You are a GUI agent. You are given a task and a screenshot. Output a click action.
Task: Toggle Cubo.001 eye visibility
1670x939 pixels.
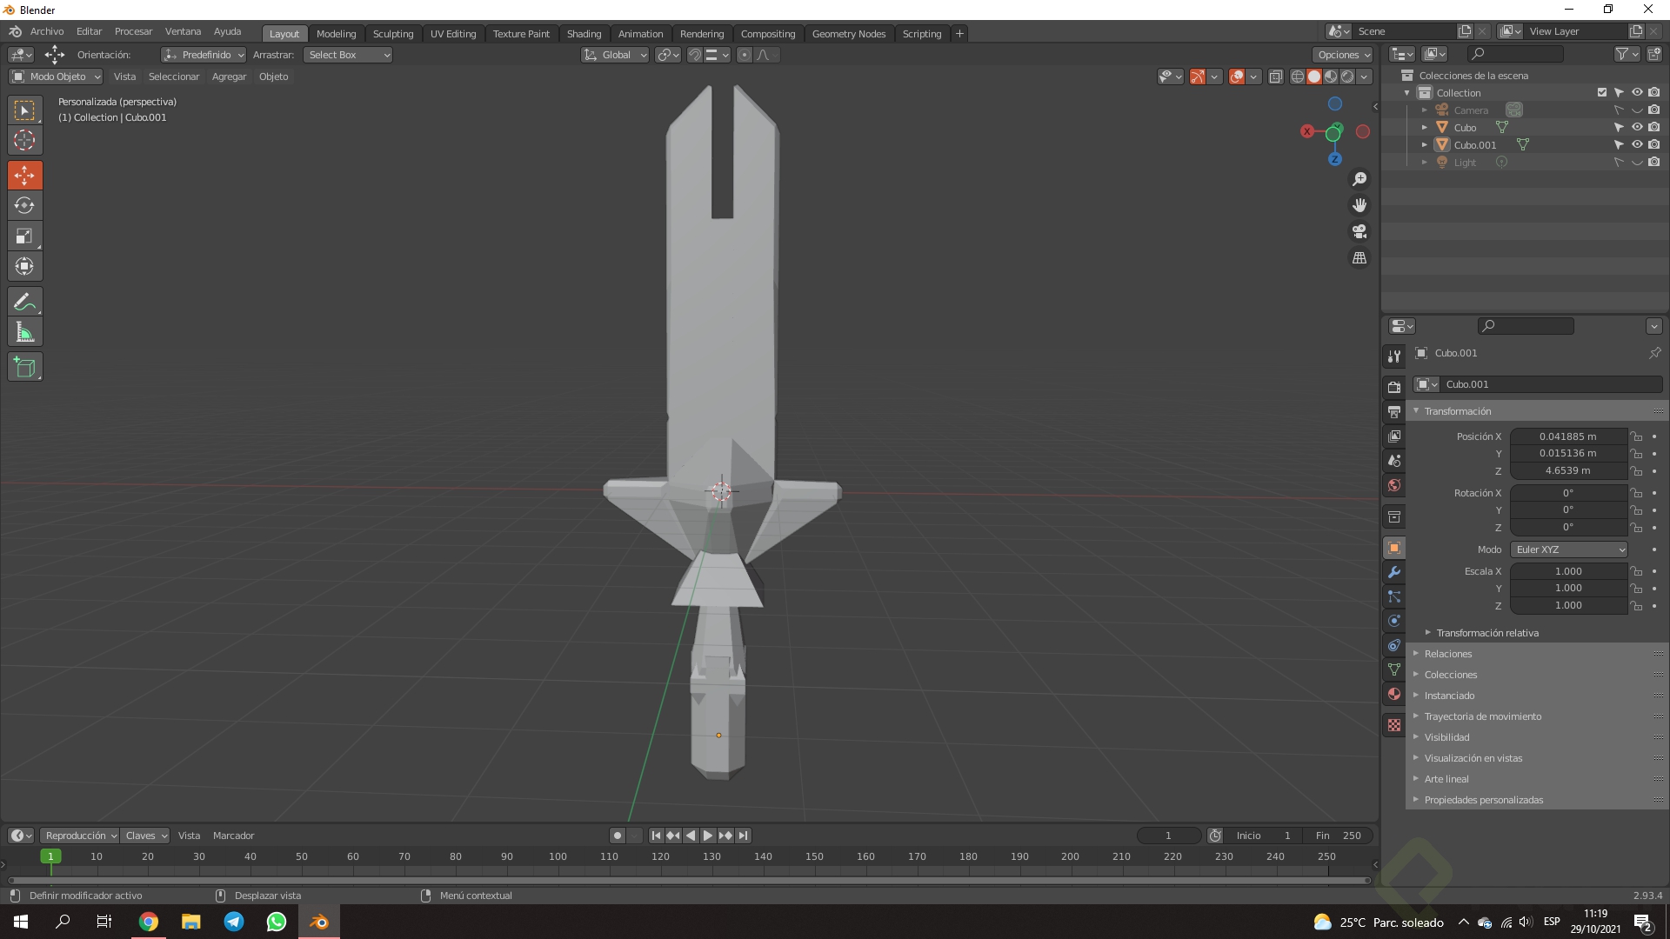click(x=1636, y=145)
